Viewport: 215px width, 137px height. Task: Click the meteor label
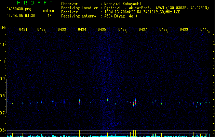(x=49, y=11)
